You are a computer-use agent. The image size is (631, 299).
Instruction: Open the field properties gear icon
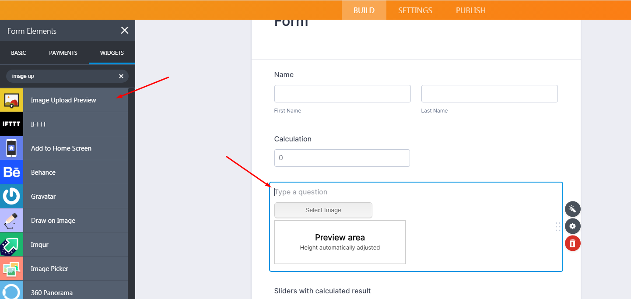pos(572,226)
